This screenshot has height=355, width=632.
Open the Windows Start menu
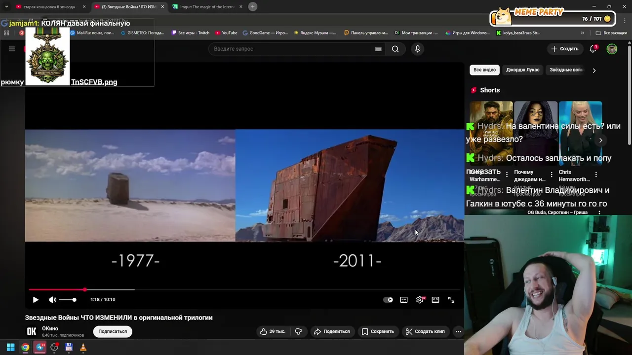point(10,347)
